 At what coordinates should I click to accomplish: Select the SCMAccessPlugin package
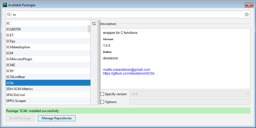tap(48, 59)
